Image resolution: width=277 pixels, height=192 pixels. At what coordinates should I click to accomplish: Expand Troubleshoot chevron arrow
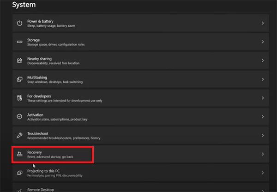[x=263, y=136]
